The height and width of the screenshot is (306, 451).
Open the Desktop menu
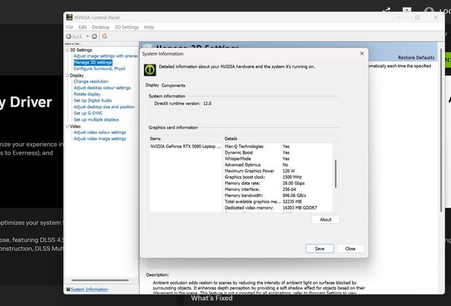coord(101,27)
